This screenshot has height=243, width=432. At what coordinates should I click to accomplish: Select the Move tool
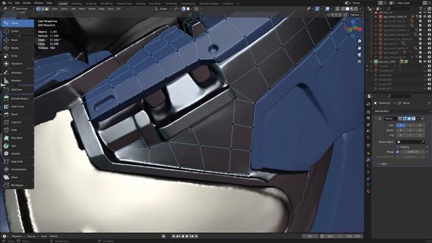[18, 40]
